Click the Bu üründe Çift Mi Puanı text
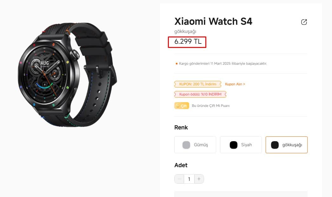The image size is (332, 197). [x=211, y=106]
